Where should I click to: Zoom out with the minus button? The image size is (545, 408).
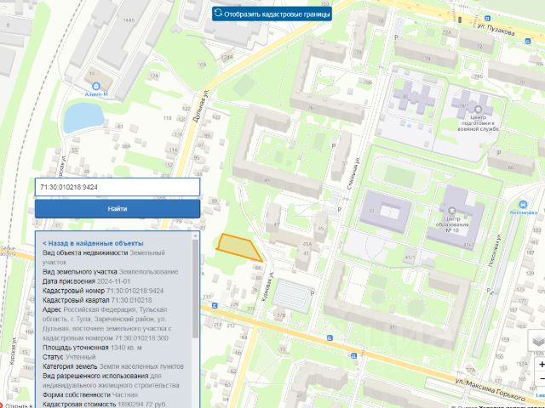click(x=542, y=377)
